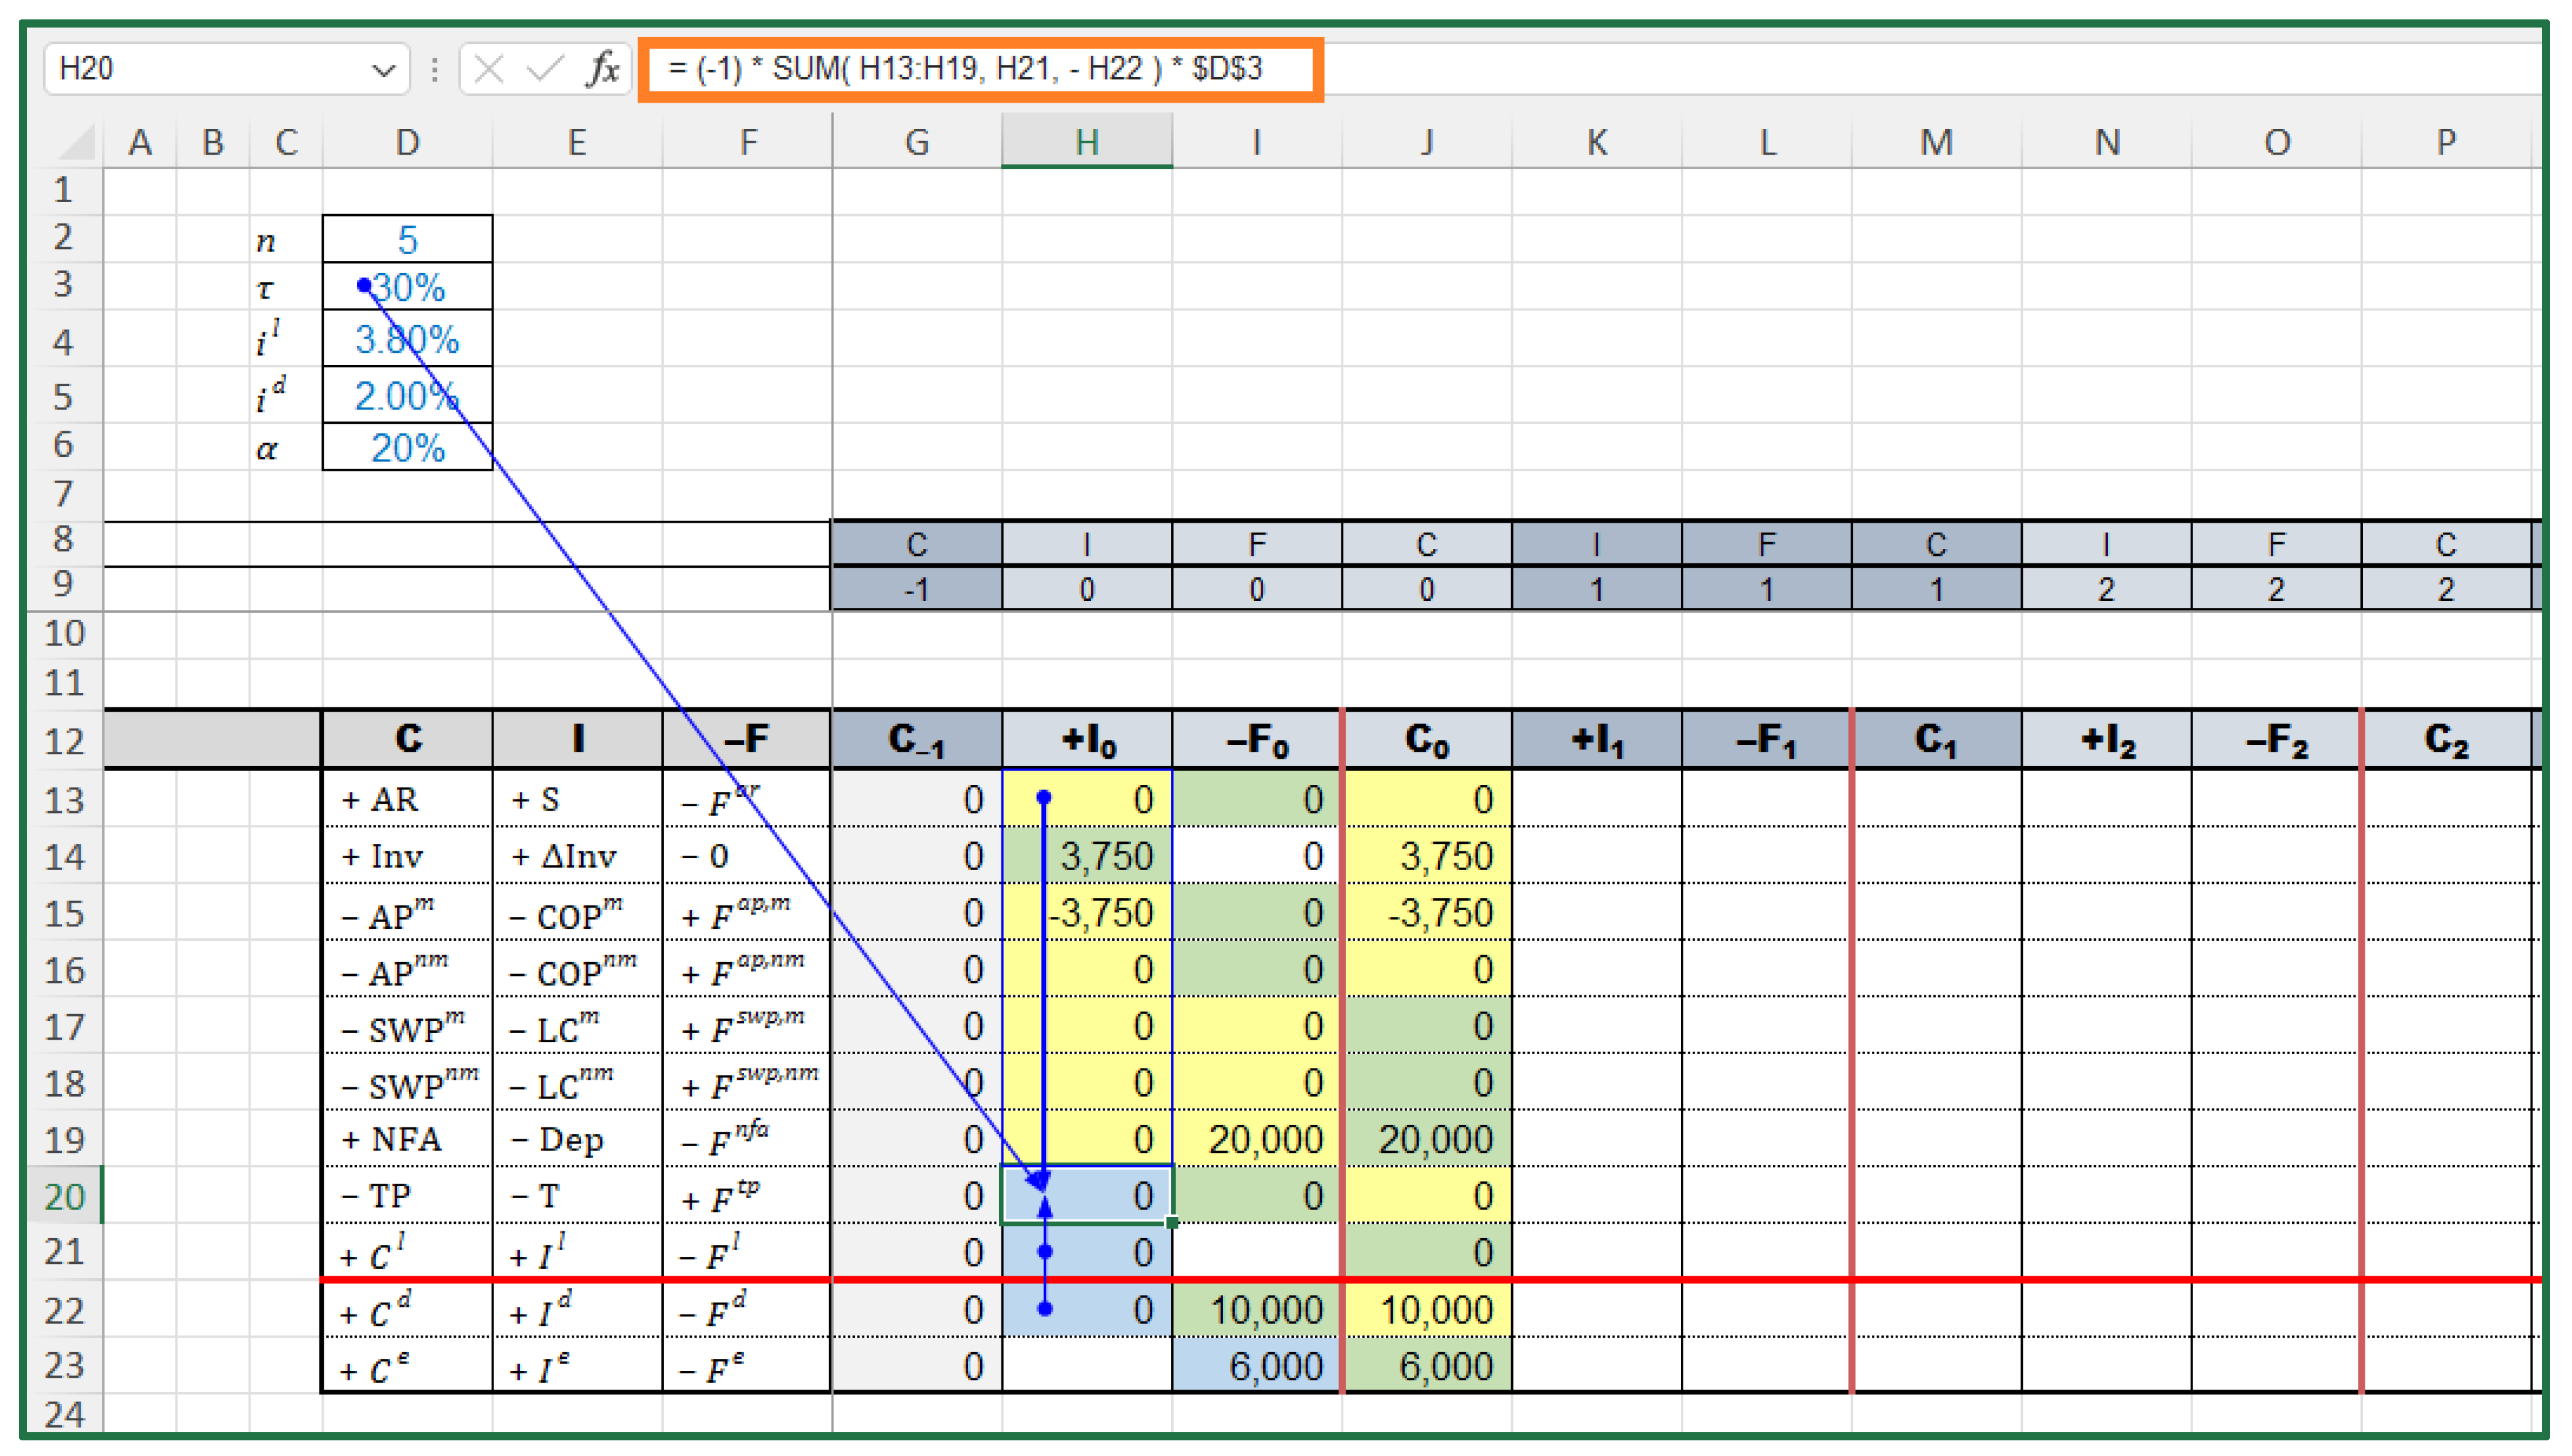Select column H header
This screenshot has width=2572, height=1456.
click(x=1087, y=142)
